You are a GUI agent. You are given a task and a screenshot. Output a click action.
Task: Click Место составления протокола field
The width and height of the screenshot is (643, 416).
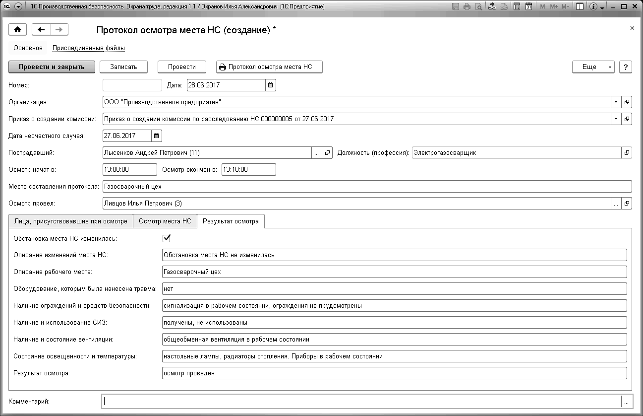pyautogui.click(x=367, y=187)
